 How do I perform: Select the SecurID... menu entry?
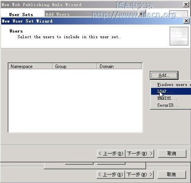tap(171, 105)
